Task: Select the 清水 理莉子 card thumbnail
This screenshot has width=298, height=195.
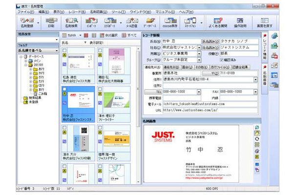Action: tap(114, 104)
